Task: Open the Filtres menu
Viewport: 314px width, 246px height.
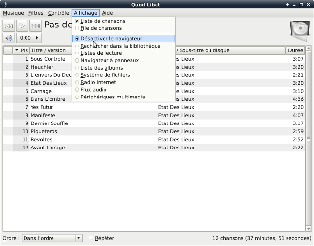Action: [x=36, y=13]
